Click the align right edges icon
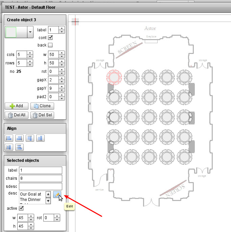 [19, 138]
